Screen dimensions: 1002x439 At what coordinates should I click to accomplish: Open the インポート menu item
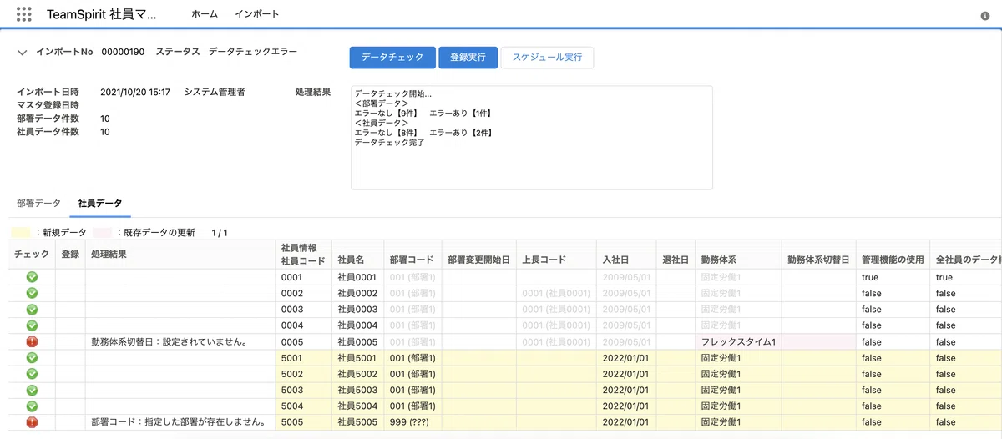coord(257,14)
